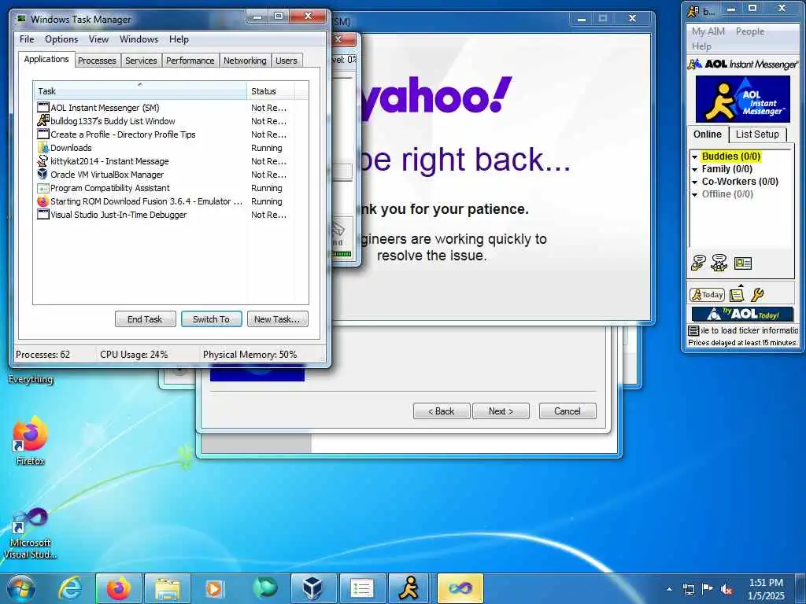Click Firefox taskbar button
The height and width of the screenshot is (604, 806).
(118, 588)
